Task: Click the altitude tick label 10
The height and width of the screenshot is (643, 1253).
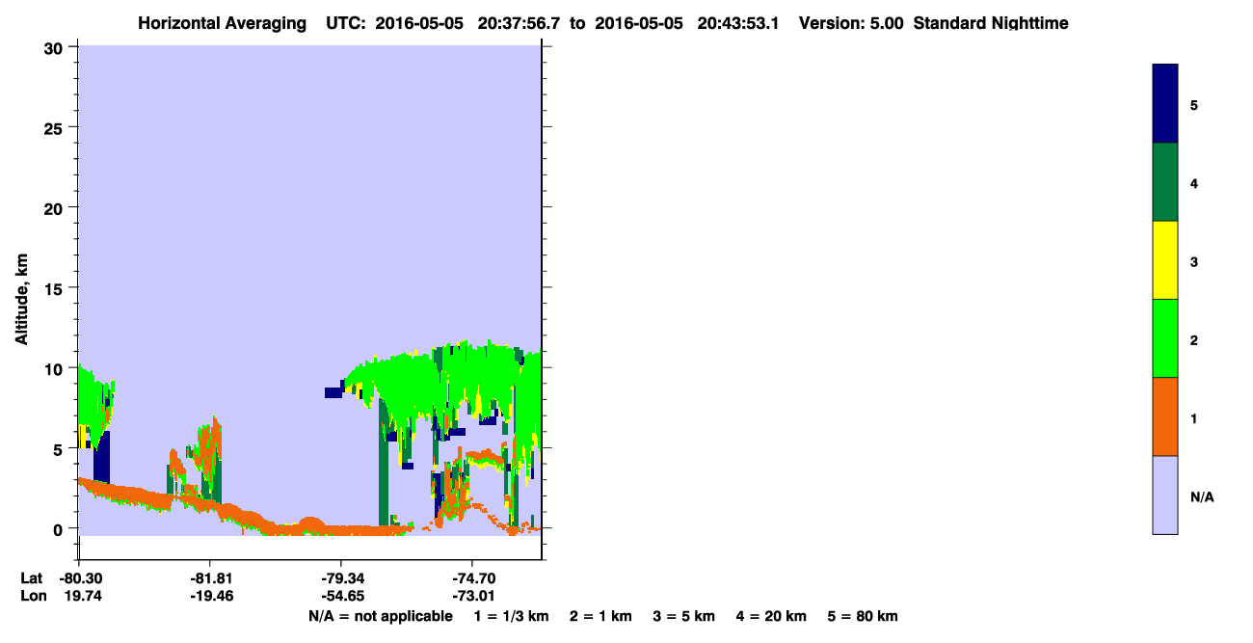Action: coord(56,368)
